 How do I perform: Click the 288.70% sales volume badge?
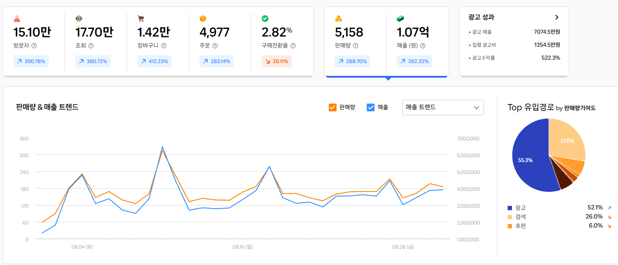[353, 61]
